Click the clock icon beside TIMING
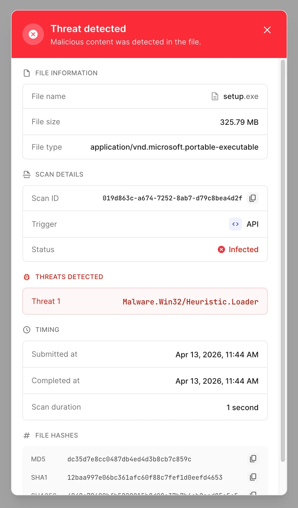 26,329
